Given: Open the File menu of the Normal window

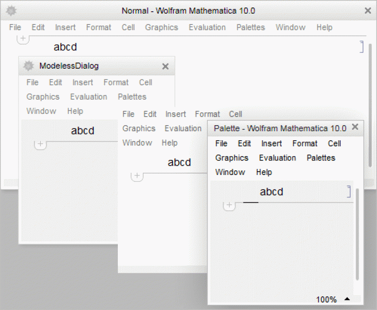Looking at the screenshot, I should (x=15, y=27).
